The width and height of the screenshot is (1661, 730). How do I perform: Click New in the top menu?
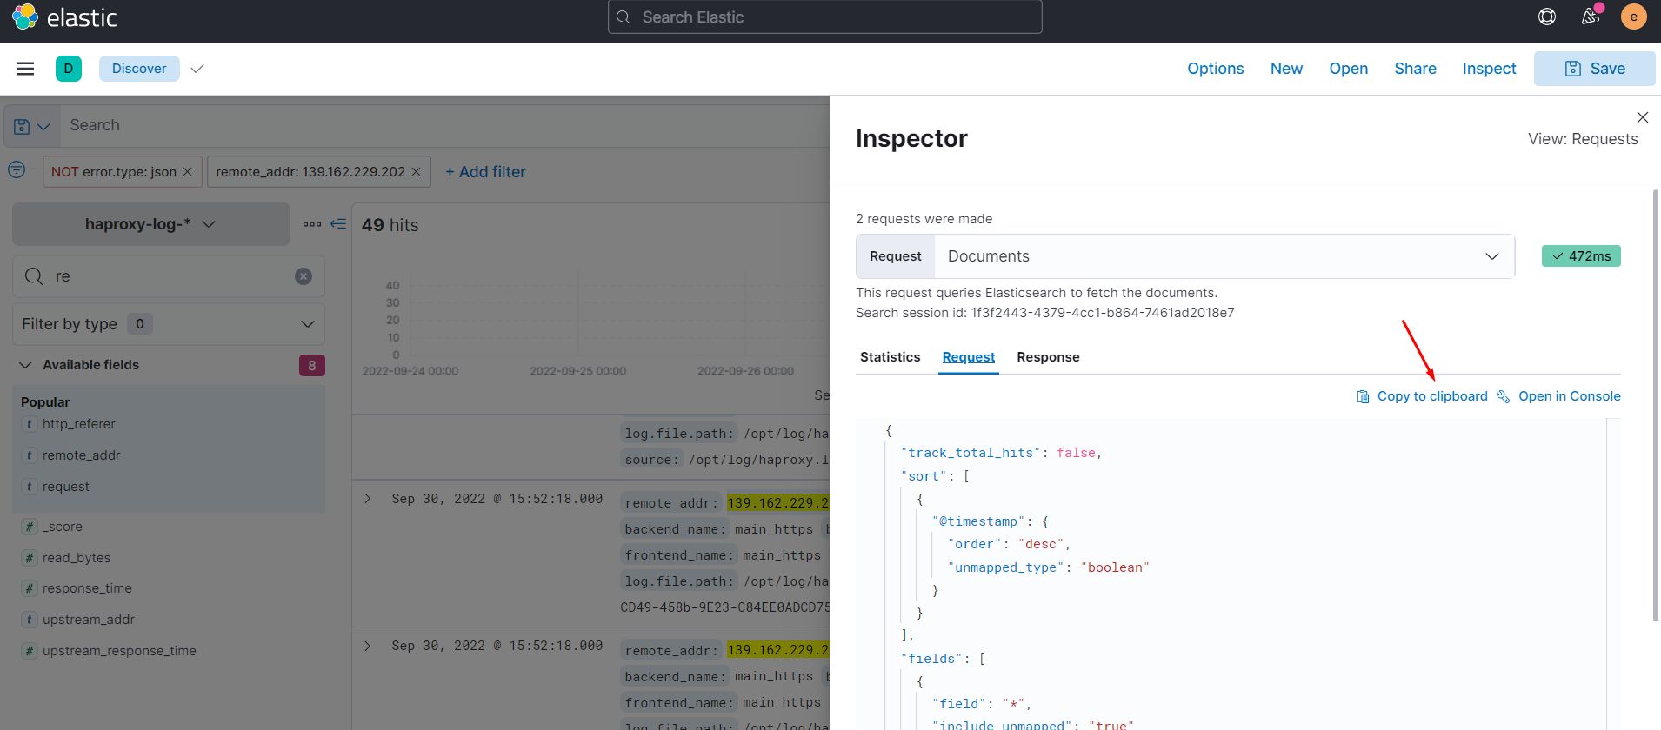click(x=1286, y=69)
